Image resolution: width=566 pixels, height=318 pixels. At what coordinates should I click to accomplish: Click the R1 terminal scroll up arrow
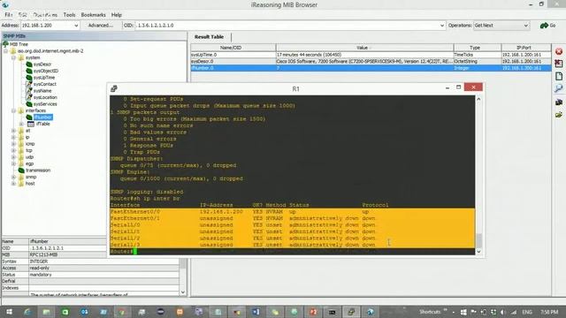479,99
